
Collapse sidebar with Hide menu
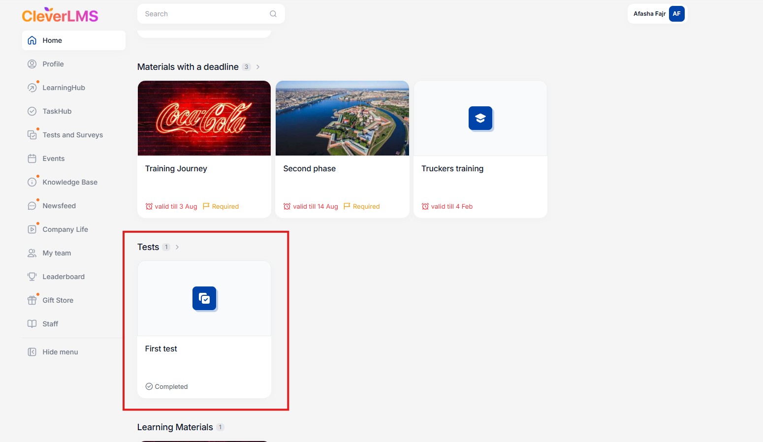click(74, 352)
